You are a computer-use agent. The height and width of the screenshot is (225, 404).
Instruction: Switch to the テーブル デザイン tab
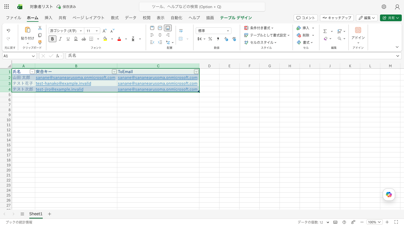tap(236, 18)
